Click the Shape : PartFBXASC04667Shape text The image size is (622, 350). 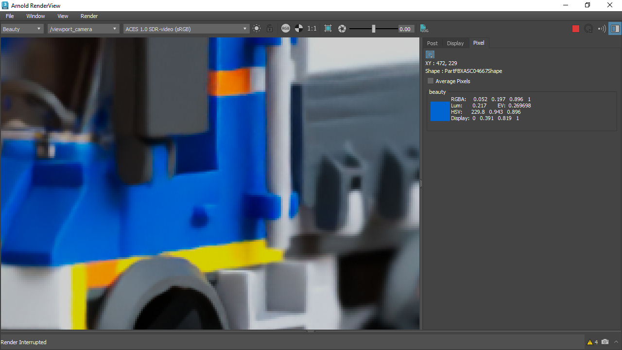[x=464, y=71]
